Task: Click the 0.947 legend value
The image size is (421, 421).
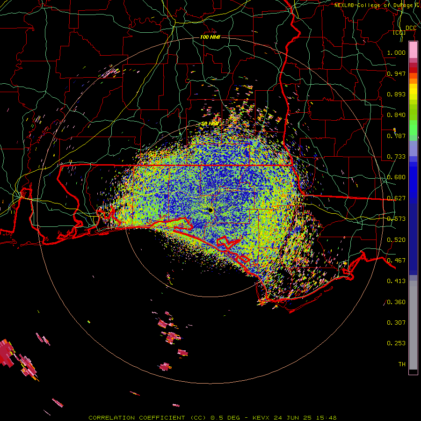Action: 396,73
